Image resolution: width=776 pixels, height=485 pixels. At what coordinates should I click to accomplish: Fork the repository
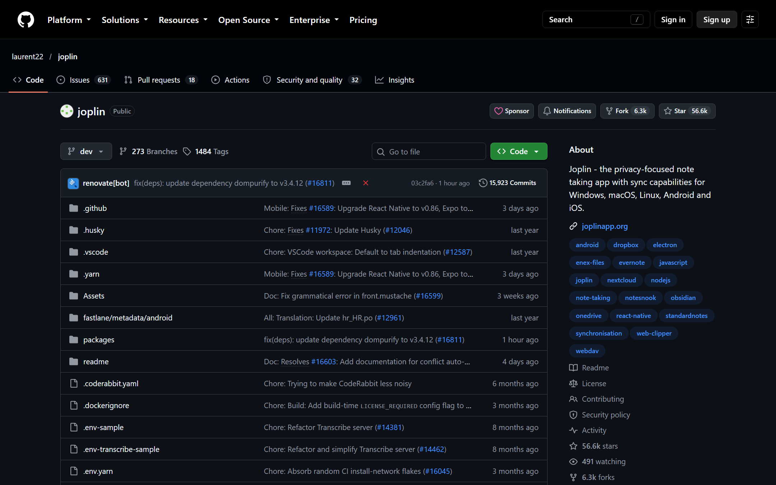(627, 111)
